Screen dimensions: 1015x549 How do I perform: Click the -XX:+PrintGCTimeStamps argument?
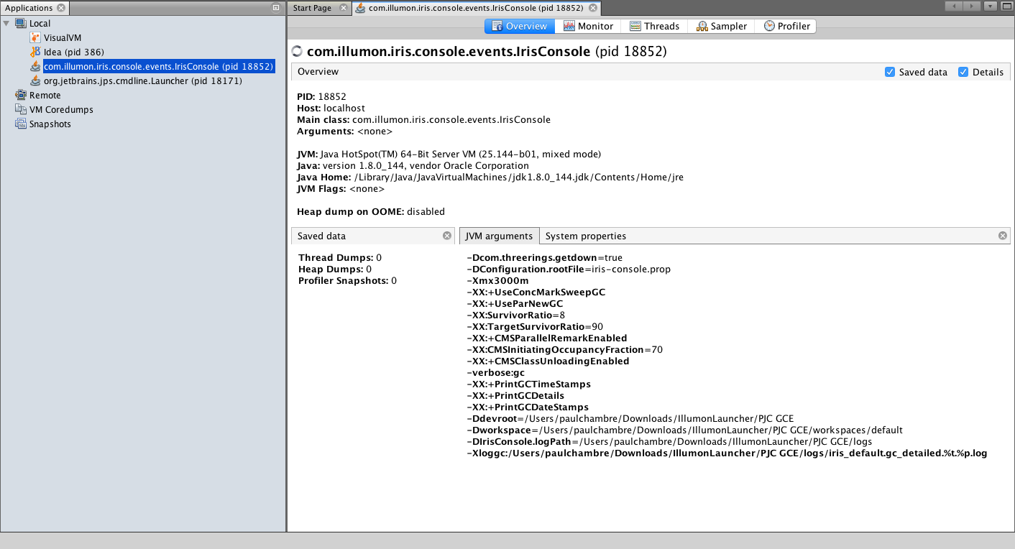tap(529, 384)
